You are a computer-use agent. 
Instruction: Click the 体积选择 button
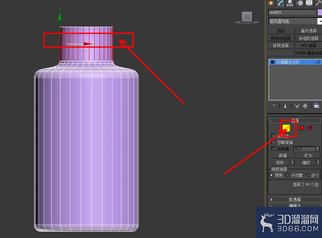[281, 45]
